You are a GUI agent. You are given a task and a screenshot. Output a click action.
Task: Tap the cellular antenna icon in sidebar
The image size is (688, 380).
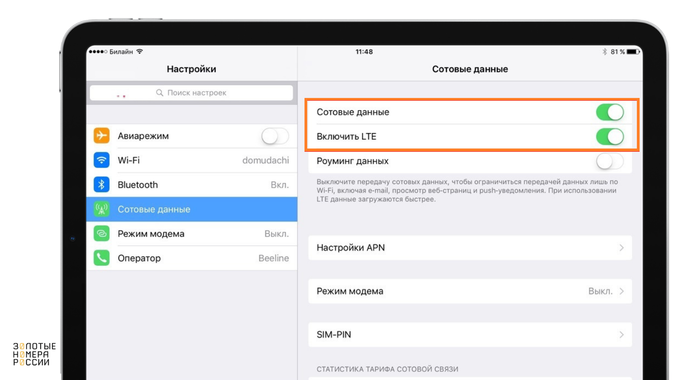tap(101, 209)
